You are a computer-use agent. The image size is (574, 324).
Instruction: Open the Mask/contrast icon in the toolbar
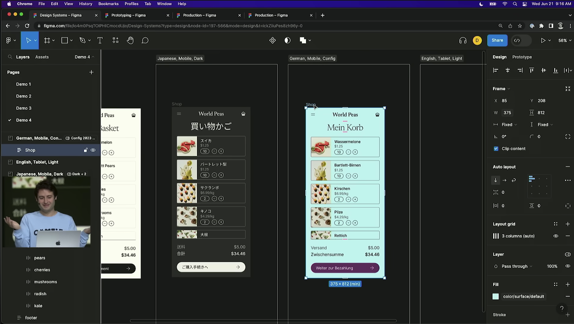(287, 40)
